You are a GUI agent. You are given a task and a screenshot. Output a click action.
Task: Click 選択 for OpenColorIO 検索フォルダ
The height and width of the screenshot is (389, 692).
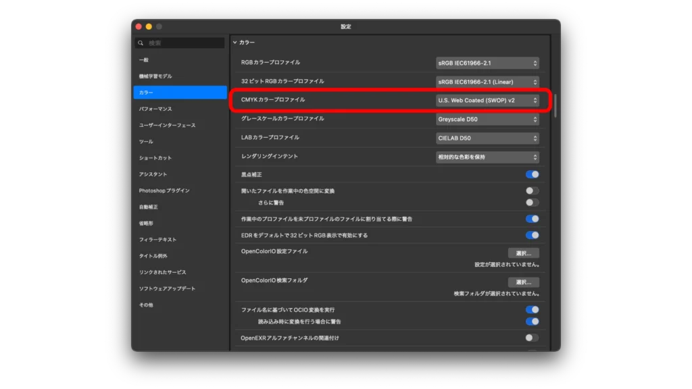(x=524, y=282)
